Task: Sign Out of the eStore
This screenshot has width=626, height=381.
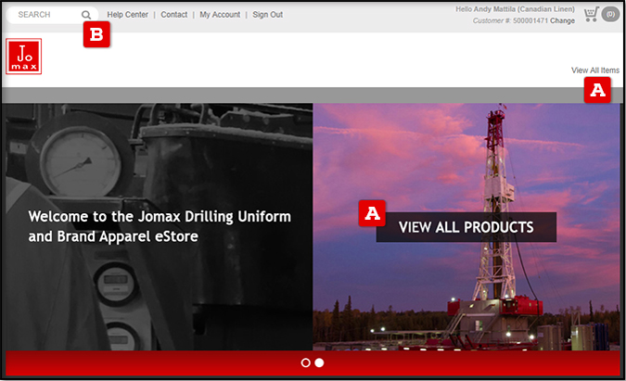Action: click(267, 15)
